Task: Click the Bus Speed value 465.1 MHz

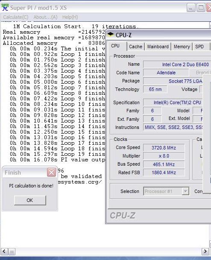Action: point(164,164)
